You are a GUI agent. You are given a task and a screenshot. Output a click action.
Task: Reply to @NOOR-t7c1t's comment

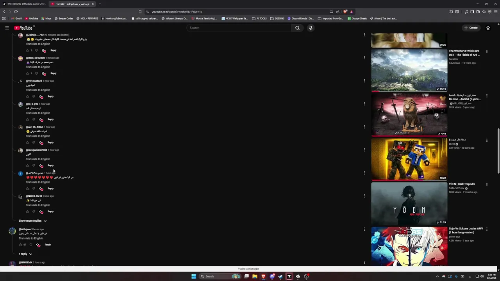[x=51, y=212]
